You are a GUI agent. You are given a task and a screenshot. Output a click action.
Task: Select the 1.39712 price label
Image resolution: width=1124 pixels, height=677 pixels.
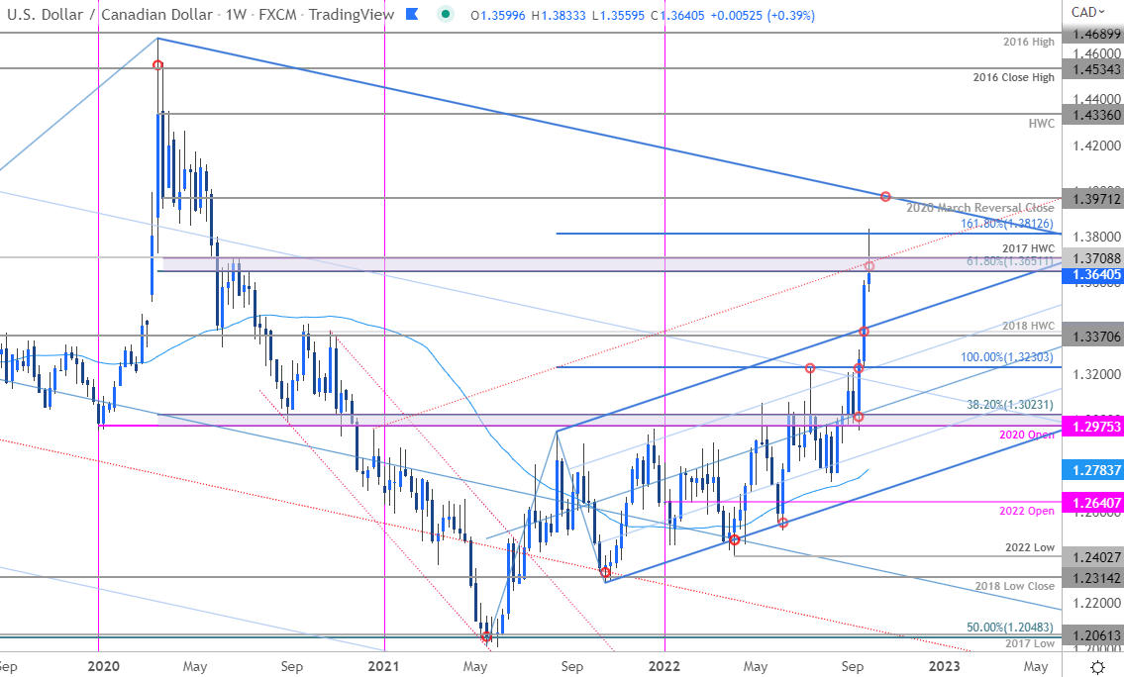1092,198
